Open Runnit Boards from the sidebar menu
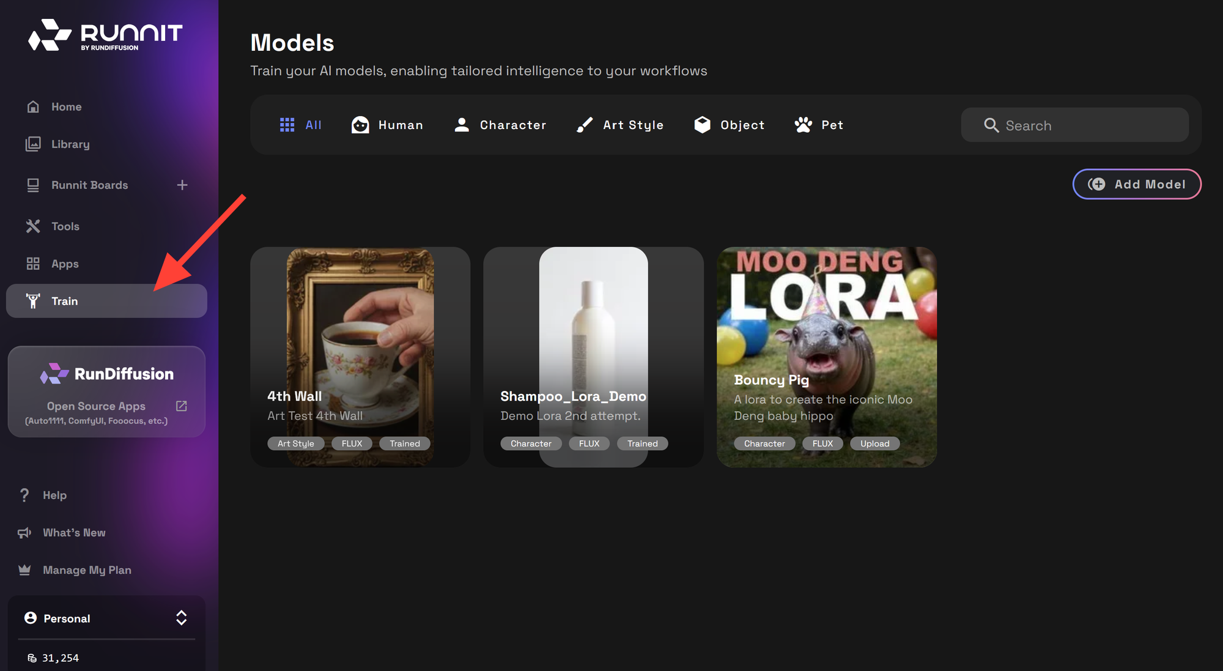Image resolution: width=1223 pixels, height=671 pixels. tap(89, 185)
